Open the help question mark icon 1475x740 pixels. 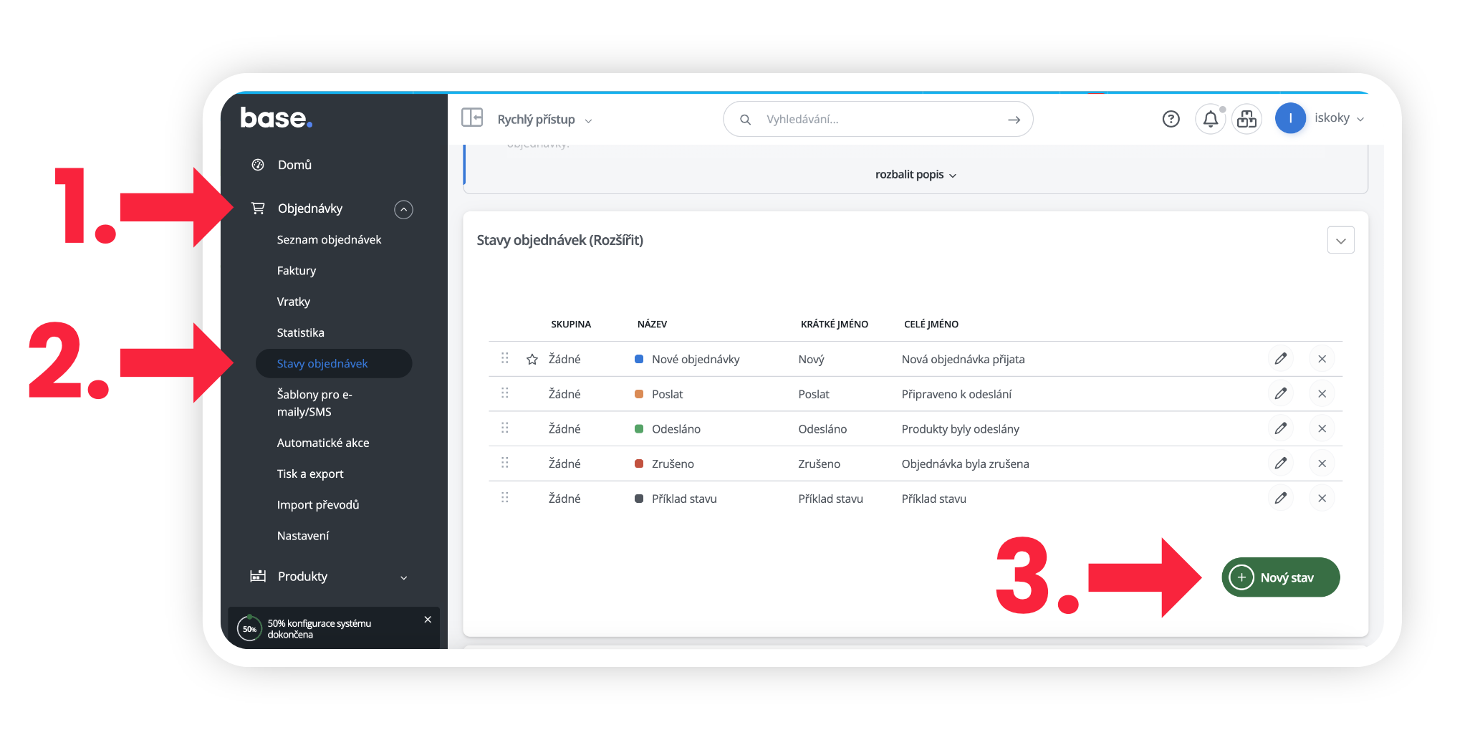tap(1171, 119)
